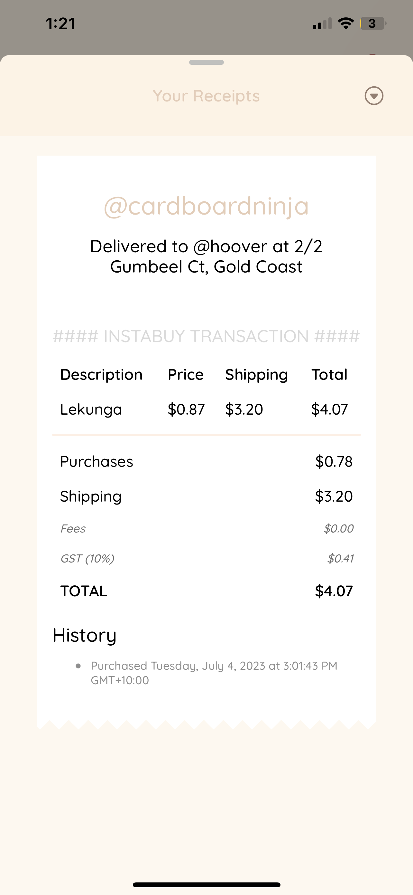Tap the Purchased July 4, 2023 history entry
The width and height of the screenshot is (413, 895).
point(214,673)
